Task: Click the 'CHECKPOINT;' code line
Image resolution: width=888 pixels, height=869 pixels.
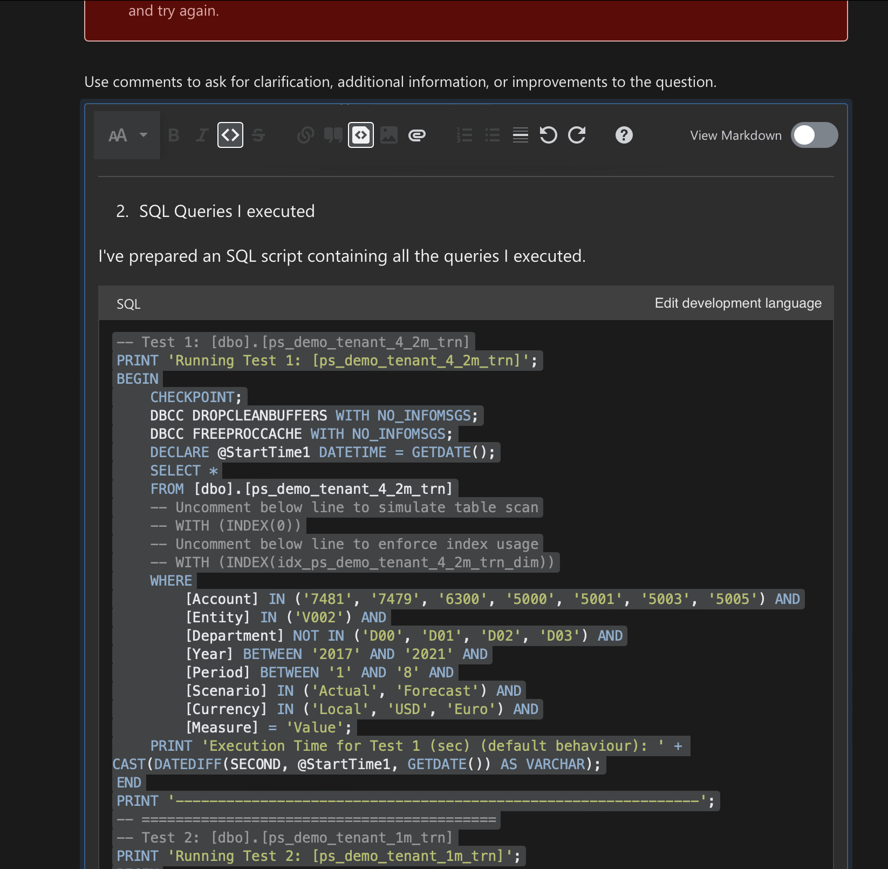Action: 196,397
